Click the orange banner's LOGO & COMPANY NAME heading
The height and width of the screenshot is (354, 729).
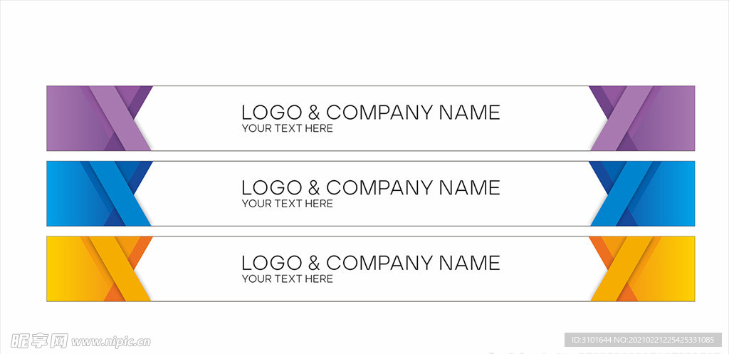click(370, 264)
